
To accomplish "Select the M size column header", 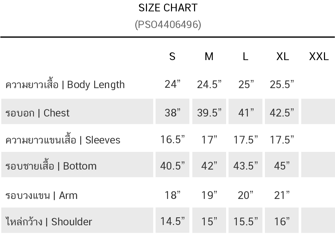I will coord(209,56).
